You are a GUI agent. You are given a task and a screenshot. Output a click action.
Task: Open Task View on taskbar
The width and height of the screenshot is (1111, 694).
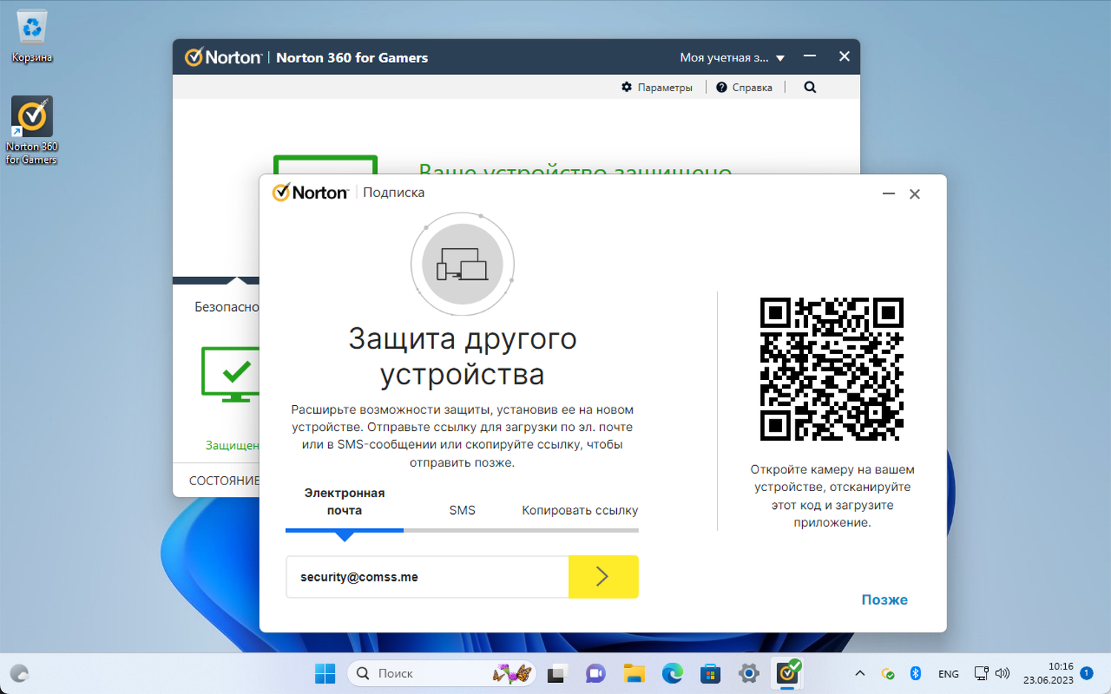click(556, 673)
